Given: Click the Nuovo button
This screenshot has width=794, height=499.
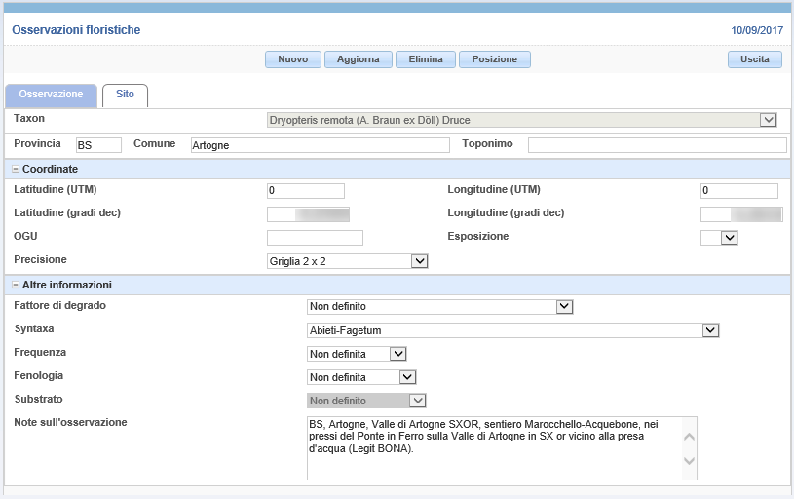Looking at the screenshot, I should [293, 59].
